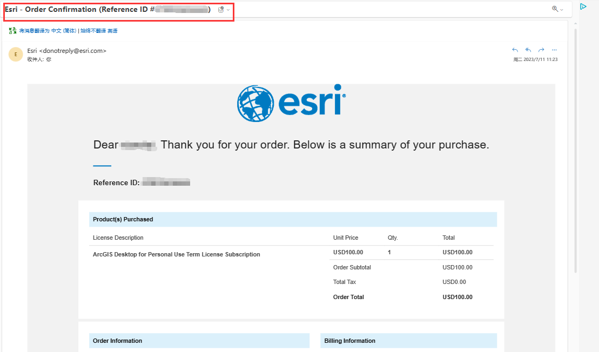The width and height of the screenshot is (599, 352).
Task: Click the translator icon in the translation bar
Action: coord(12,31)
